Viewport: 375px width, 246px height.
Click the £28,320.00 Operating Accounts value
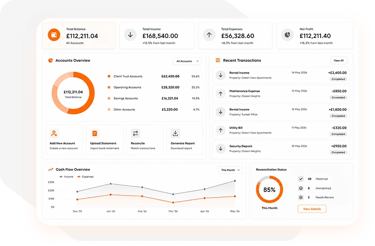170,87
